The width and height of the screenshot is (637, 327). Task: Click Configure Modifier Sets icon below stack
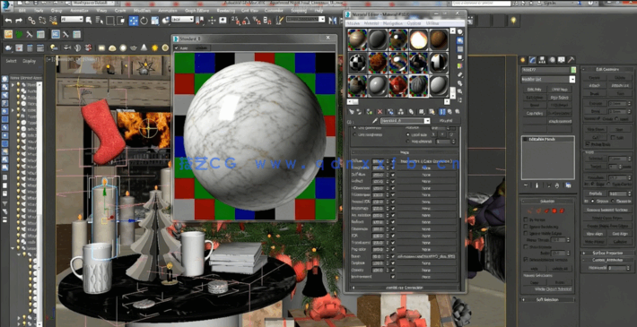pos(568,185)
